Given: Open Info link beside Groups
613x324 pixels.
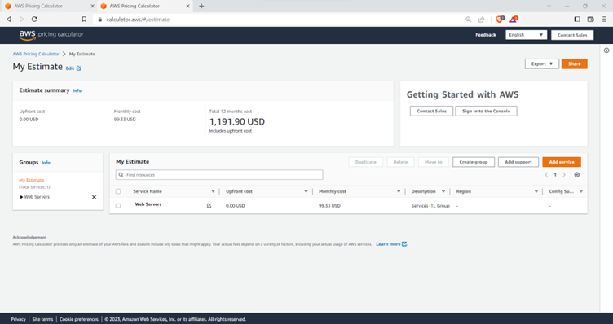Looking at the screenshot, I should click(46, 163).
